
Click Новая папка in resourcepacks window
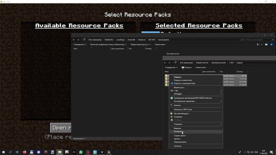[x=160, y=45]
